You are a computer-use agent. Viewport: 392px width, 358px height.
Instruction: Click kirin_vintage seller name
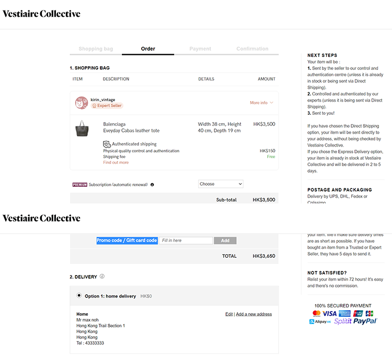click(103, 100)
